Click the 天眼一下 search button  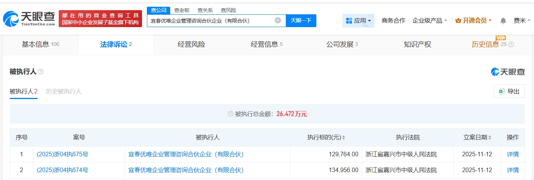(x=301, y=21)
